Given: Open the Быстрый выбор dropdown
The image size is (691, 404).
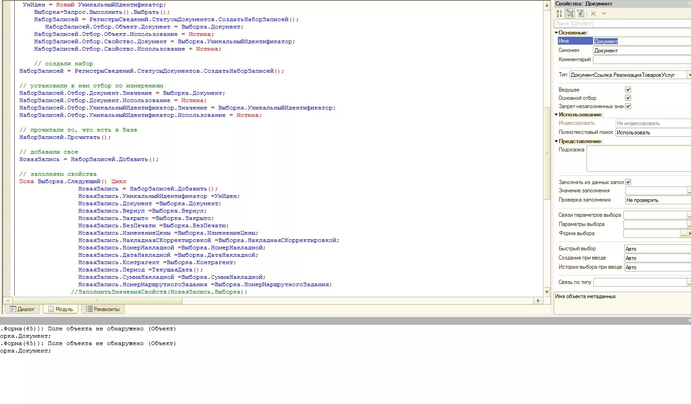Looking at the screenshot, I should pos(657,249).
